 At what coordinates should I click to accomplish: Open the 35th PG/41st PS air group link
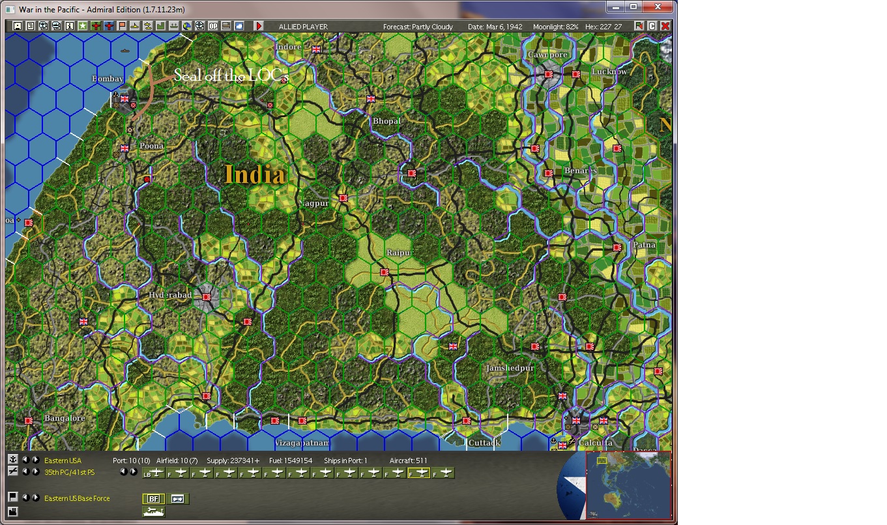point(69,472)
